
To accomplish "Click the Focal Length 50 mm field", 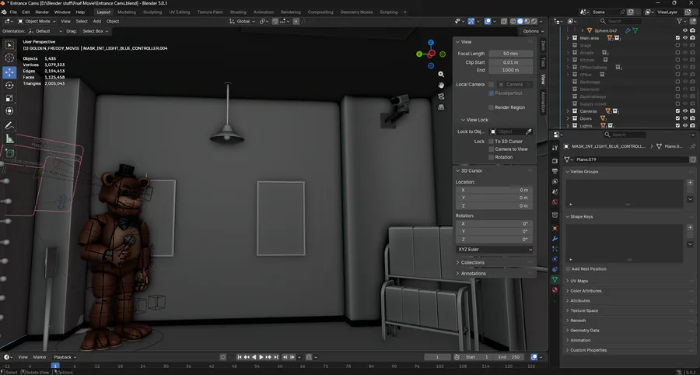I will [510, 54].
